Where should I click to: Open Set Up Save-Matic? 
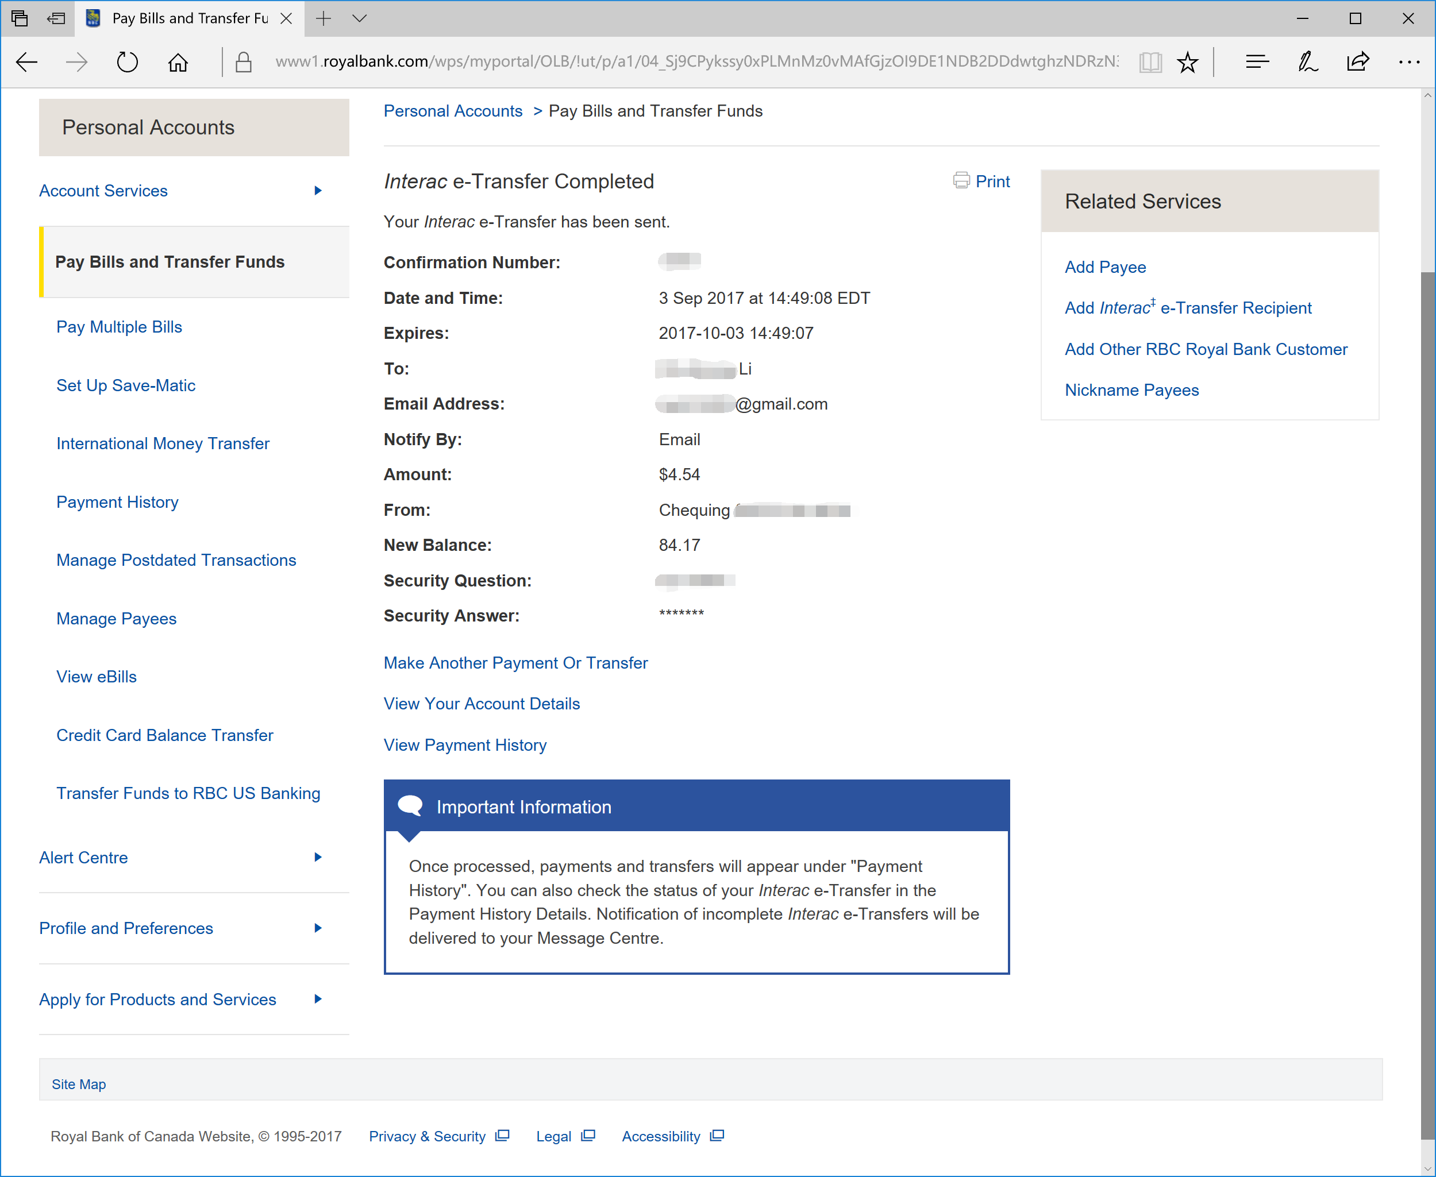click(125, 385)
